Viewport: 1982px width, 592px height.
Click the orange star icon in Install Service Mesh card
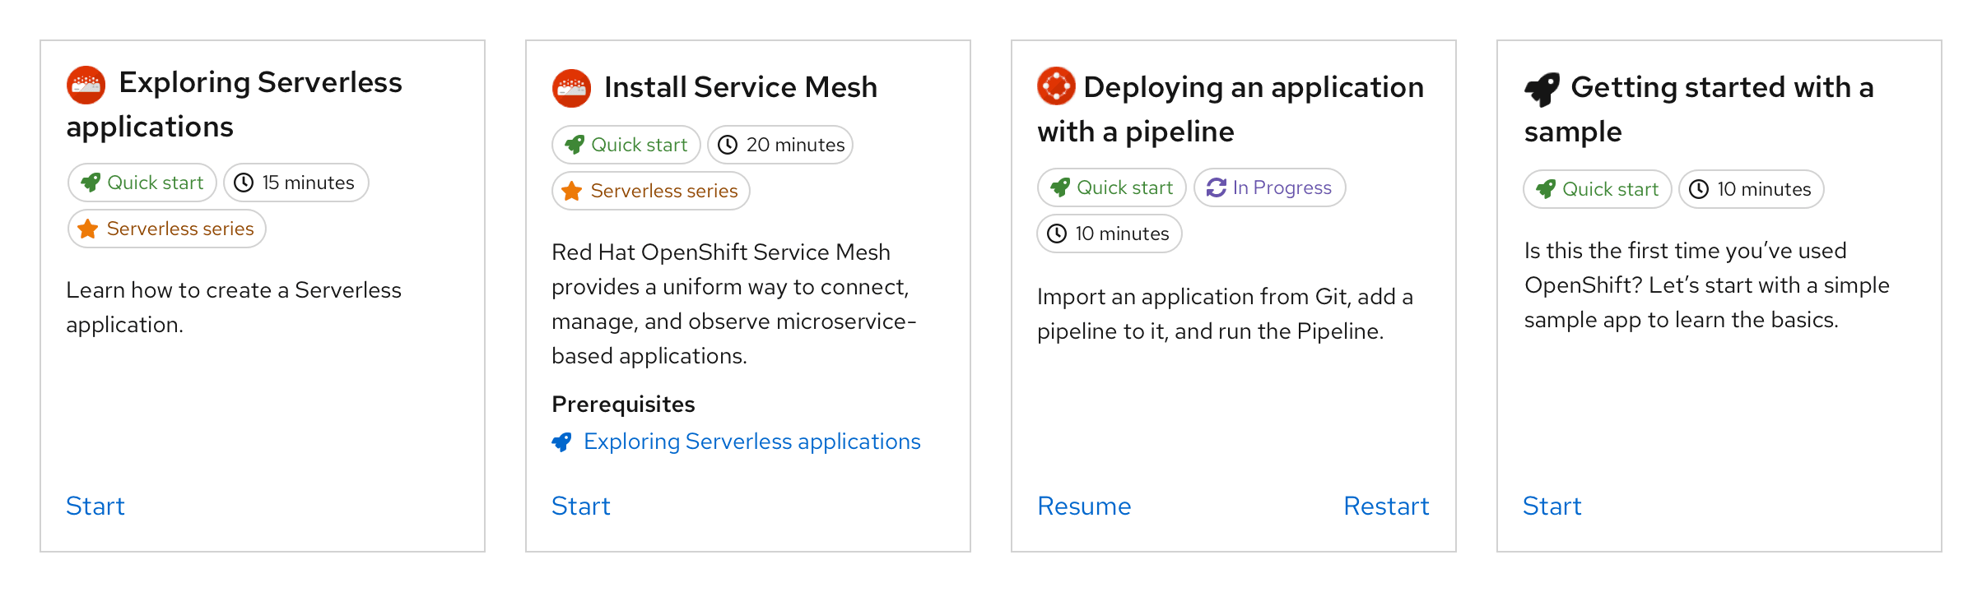(571, 192)
